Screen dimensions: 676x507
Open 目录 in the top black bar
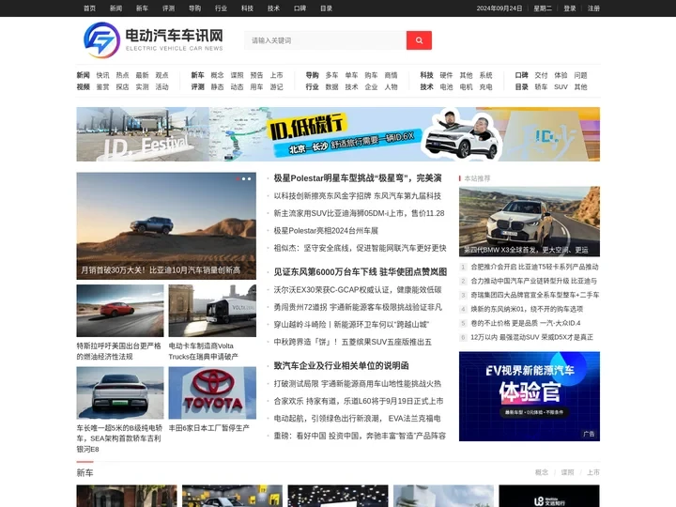[x=327, y=8]
